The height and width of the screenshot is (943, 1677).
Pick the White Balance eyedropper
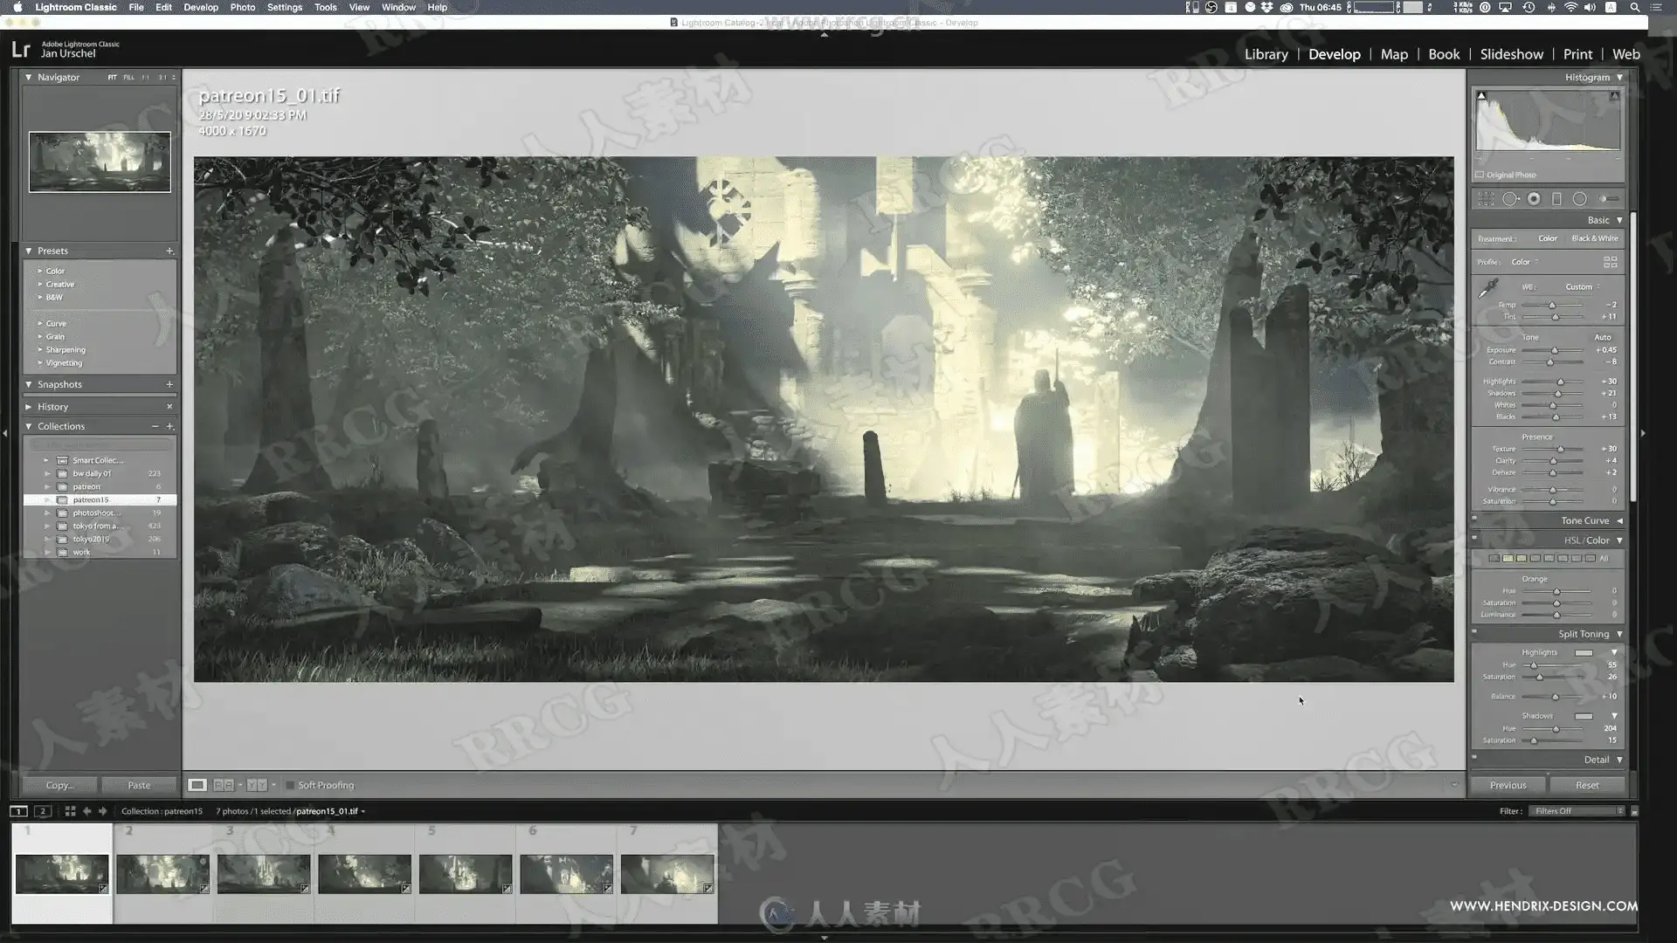tap(1488, 288)
